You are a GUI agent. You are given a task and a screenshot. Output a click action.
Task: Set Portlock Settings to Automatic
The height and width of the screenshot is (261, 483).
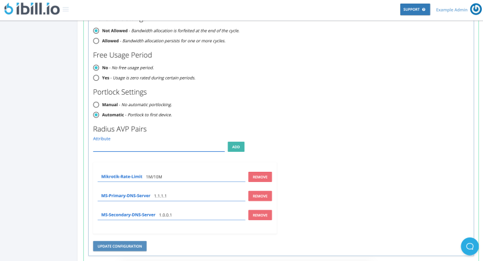(96, 115)
